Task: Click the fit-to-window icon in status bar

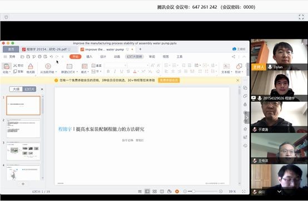Action: point(244,192)
